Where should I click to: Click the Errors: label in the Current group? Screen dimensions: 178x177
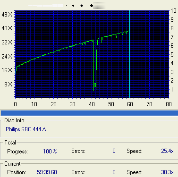point(78,172)
